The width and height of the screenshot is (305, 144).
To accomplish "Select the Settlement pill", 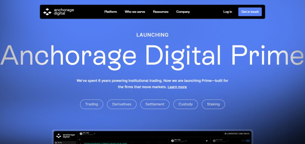I will click(155, 104).
